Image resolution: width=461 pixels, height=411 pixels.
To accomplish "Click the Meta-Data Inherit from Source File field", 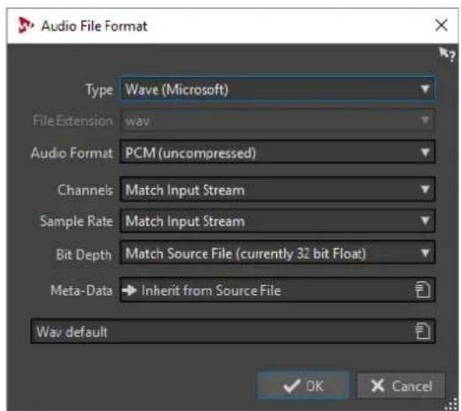I will [x=277, y=290].
